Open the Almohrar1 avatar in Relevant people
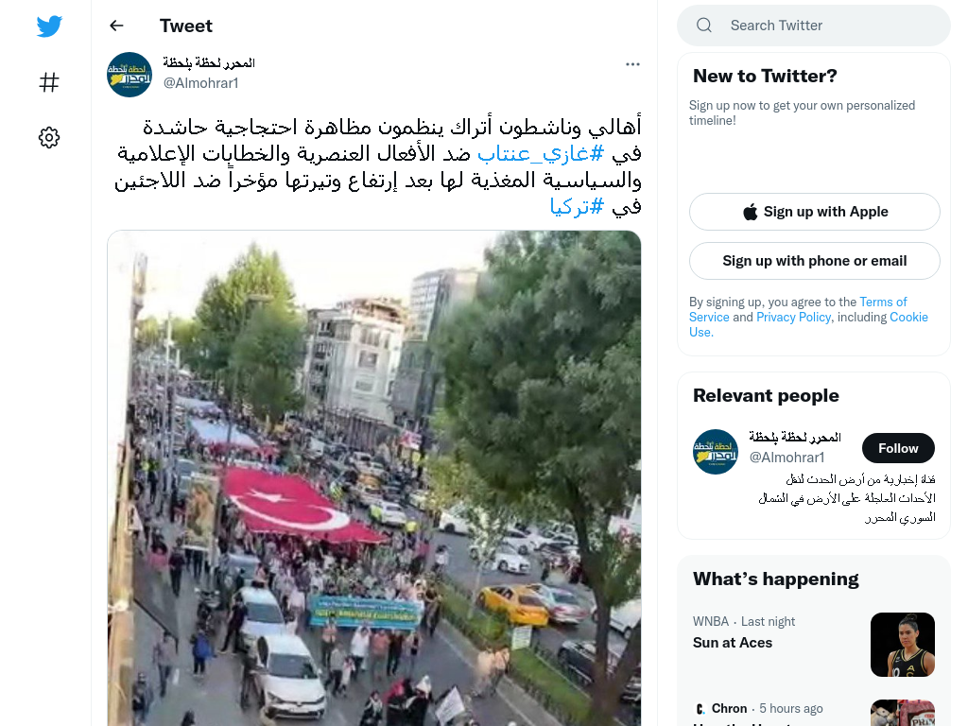 (716, 452)
